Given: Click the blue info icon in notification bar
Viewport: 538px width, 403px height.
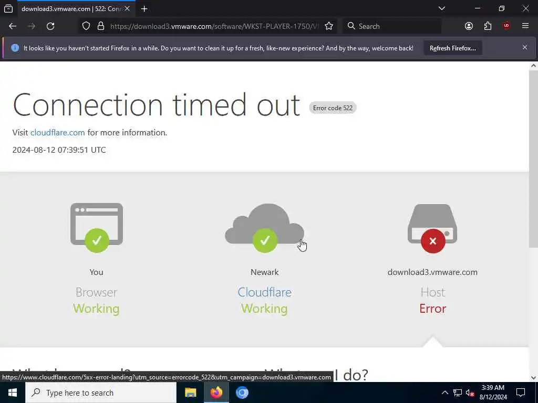Looking at the screenshot, I should (15, 48).
